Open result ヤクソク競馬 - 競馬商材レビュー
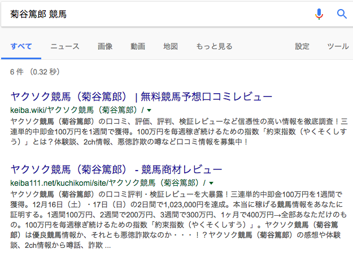The height and width of the screenshot is (253, 353). click(116, 169)
